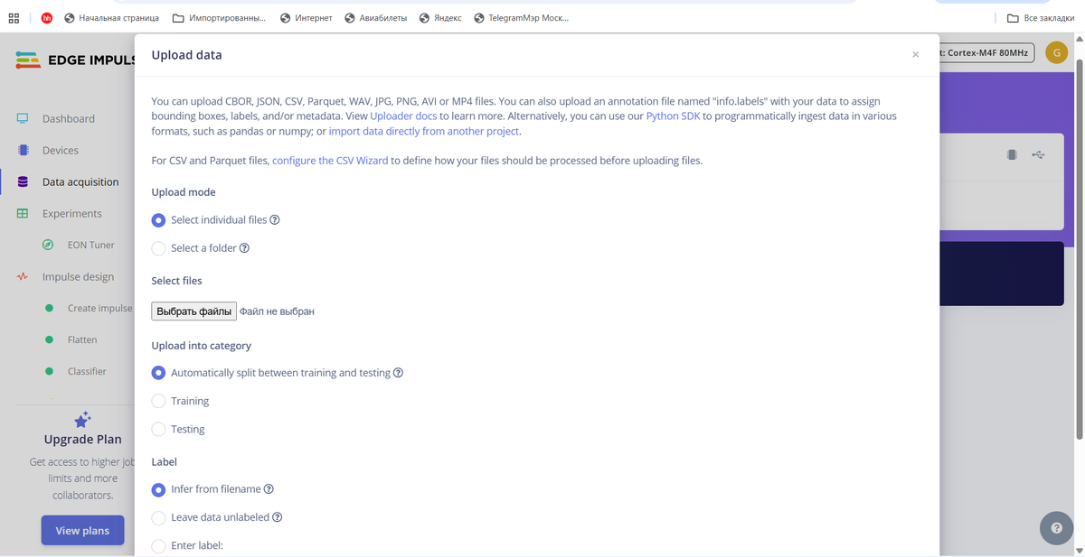Open the Яндекс bookmark

tap(441, 17)
